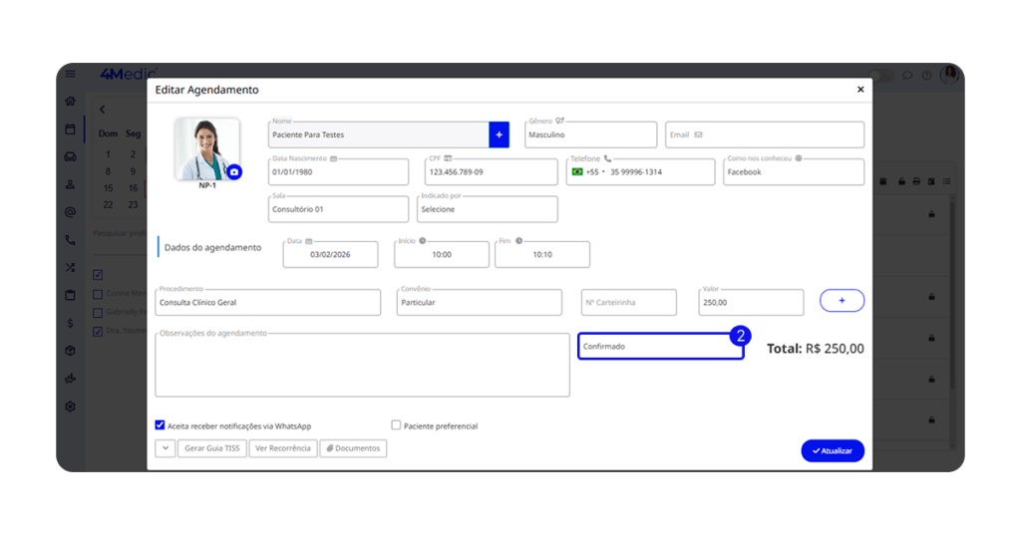Viewport: 1021px width, 535px height.
Task: Open the Convênio dropdown showing Particular
Action: (479, 303)
